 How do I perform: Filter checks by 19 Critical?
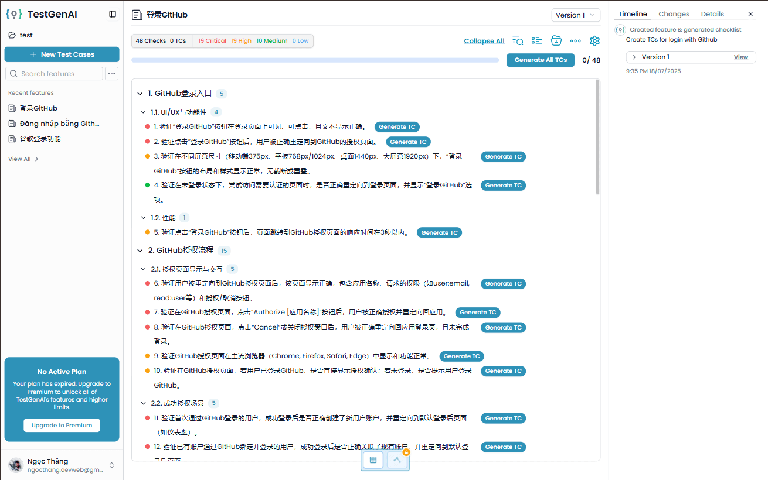pos(212,41)
